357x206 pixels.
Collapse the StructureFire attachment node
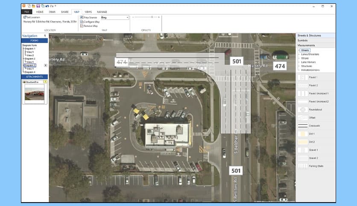click(x=24, y=82)
